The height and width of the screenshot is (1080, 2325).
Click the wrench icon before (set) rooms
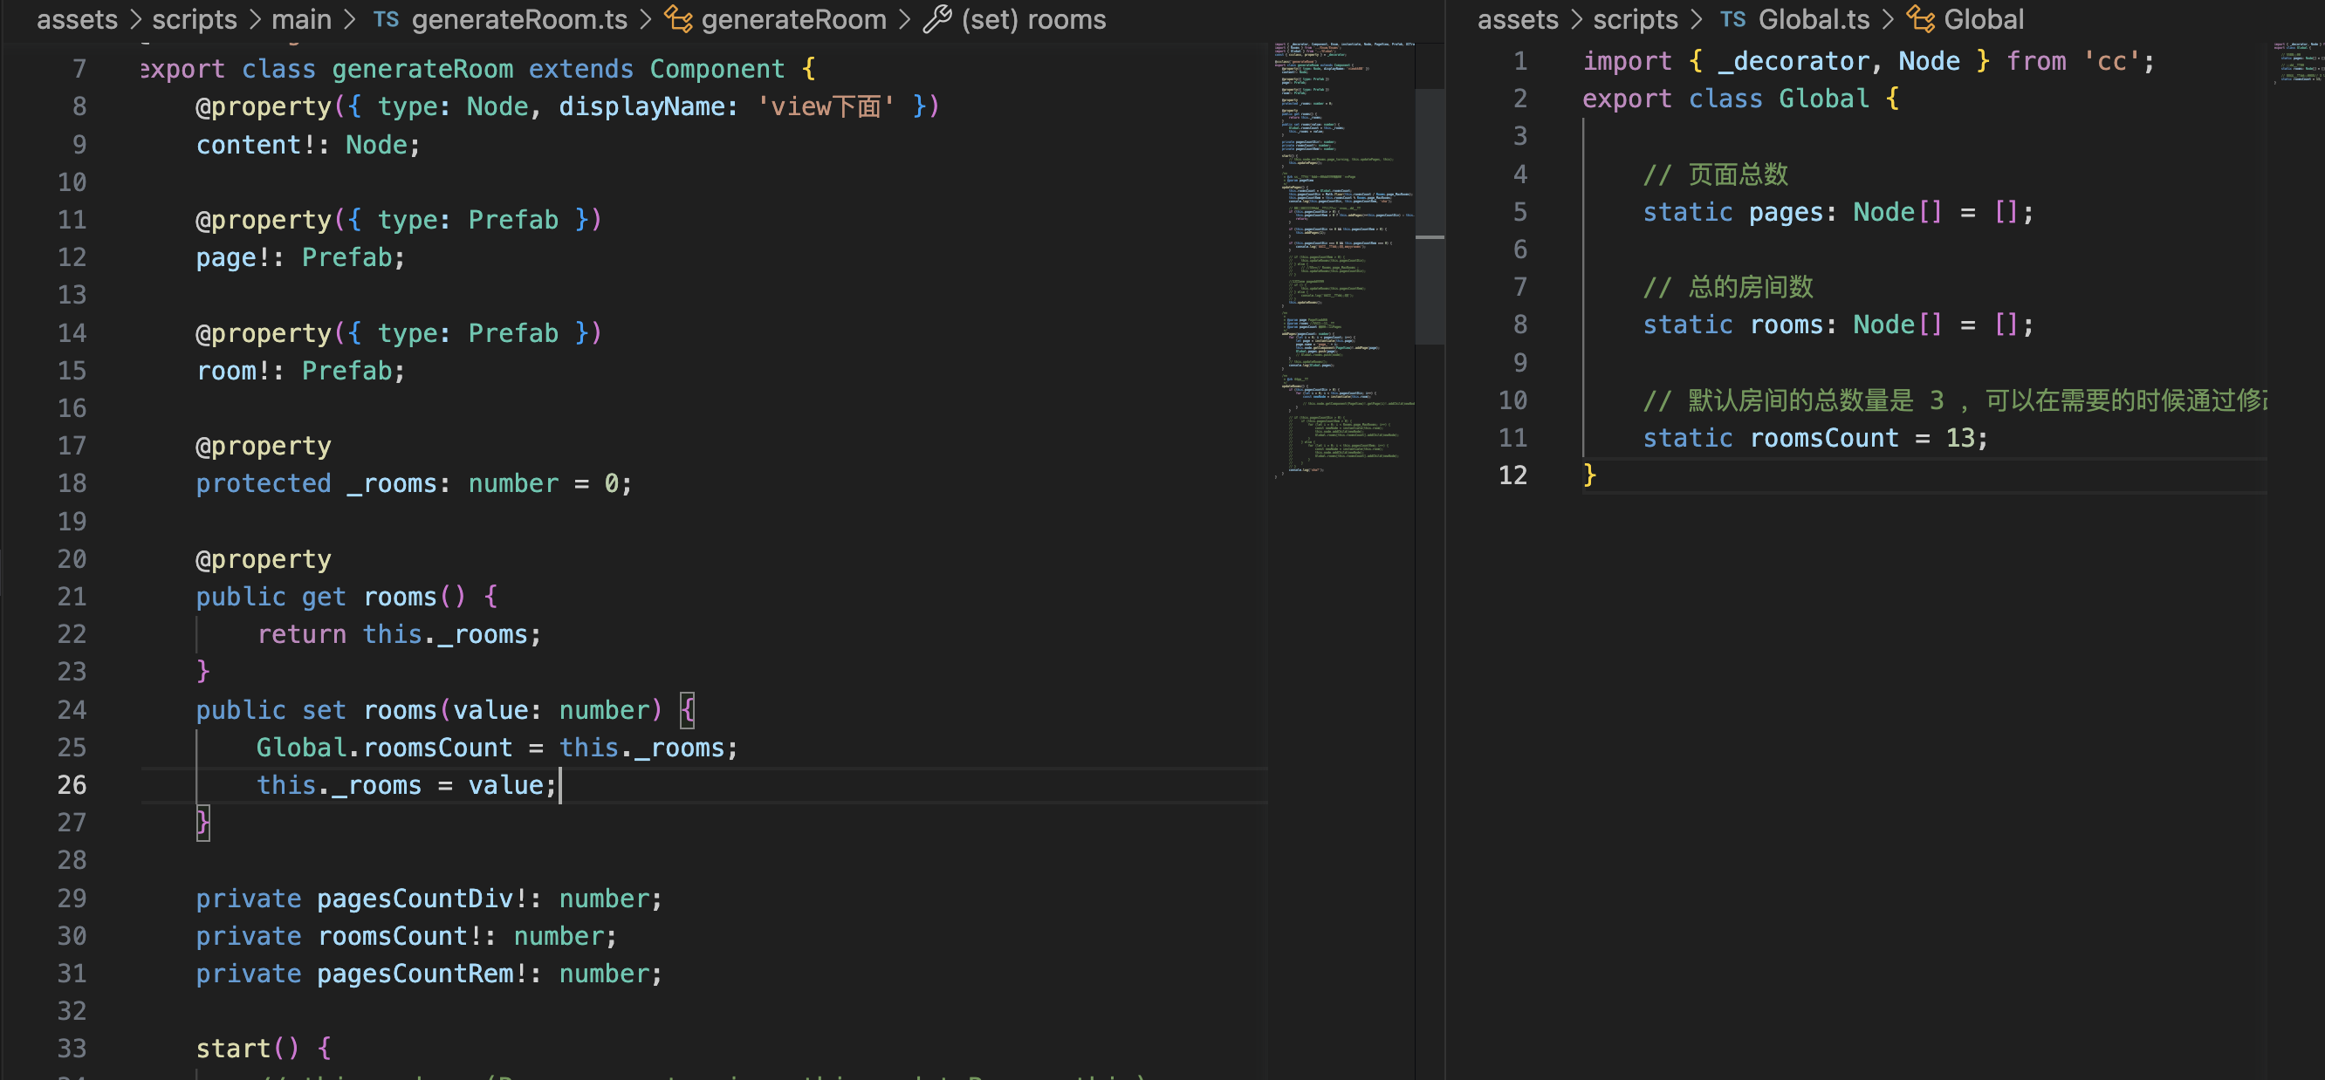tap(936, 19)
